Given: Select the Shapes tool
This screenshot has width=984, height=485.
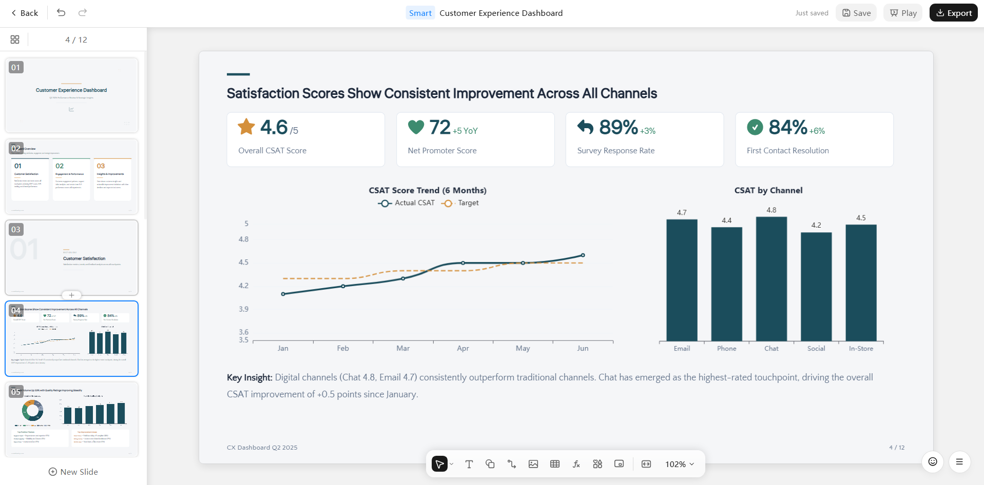Looking at the screenshot, I should pos(490,464).
